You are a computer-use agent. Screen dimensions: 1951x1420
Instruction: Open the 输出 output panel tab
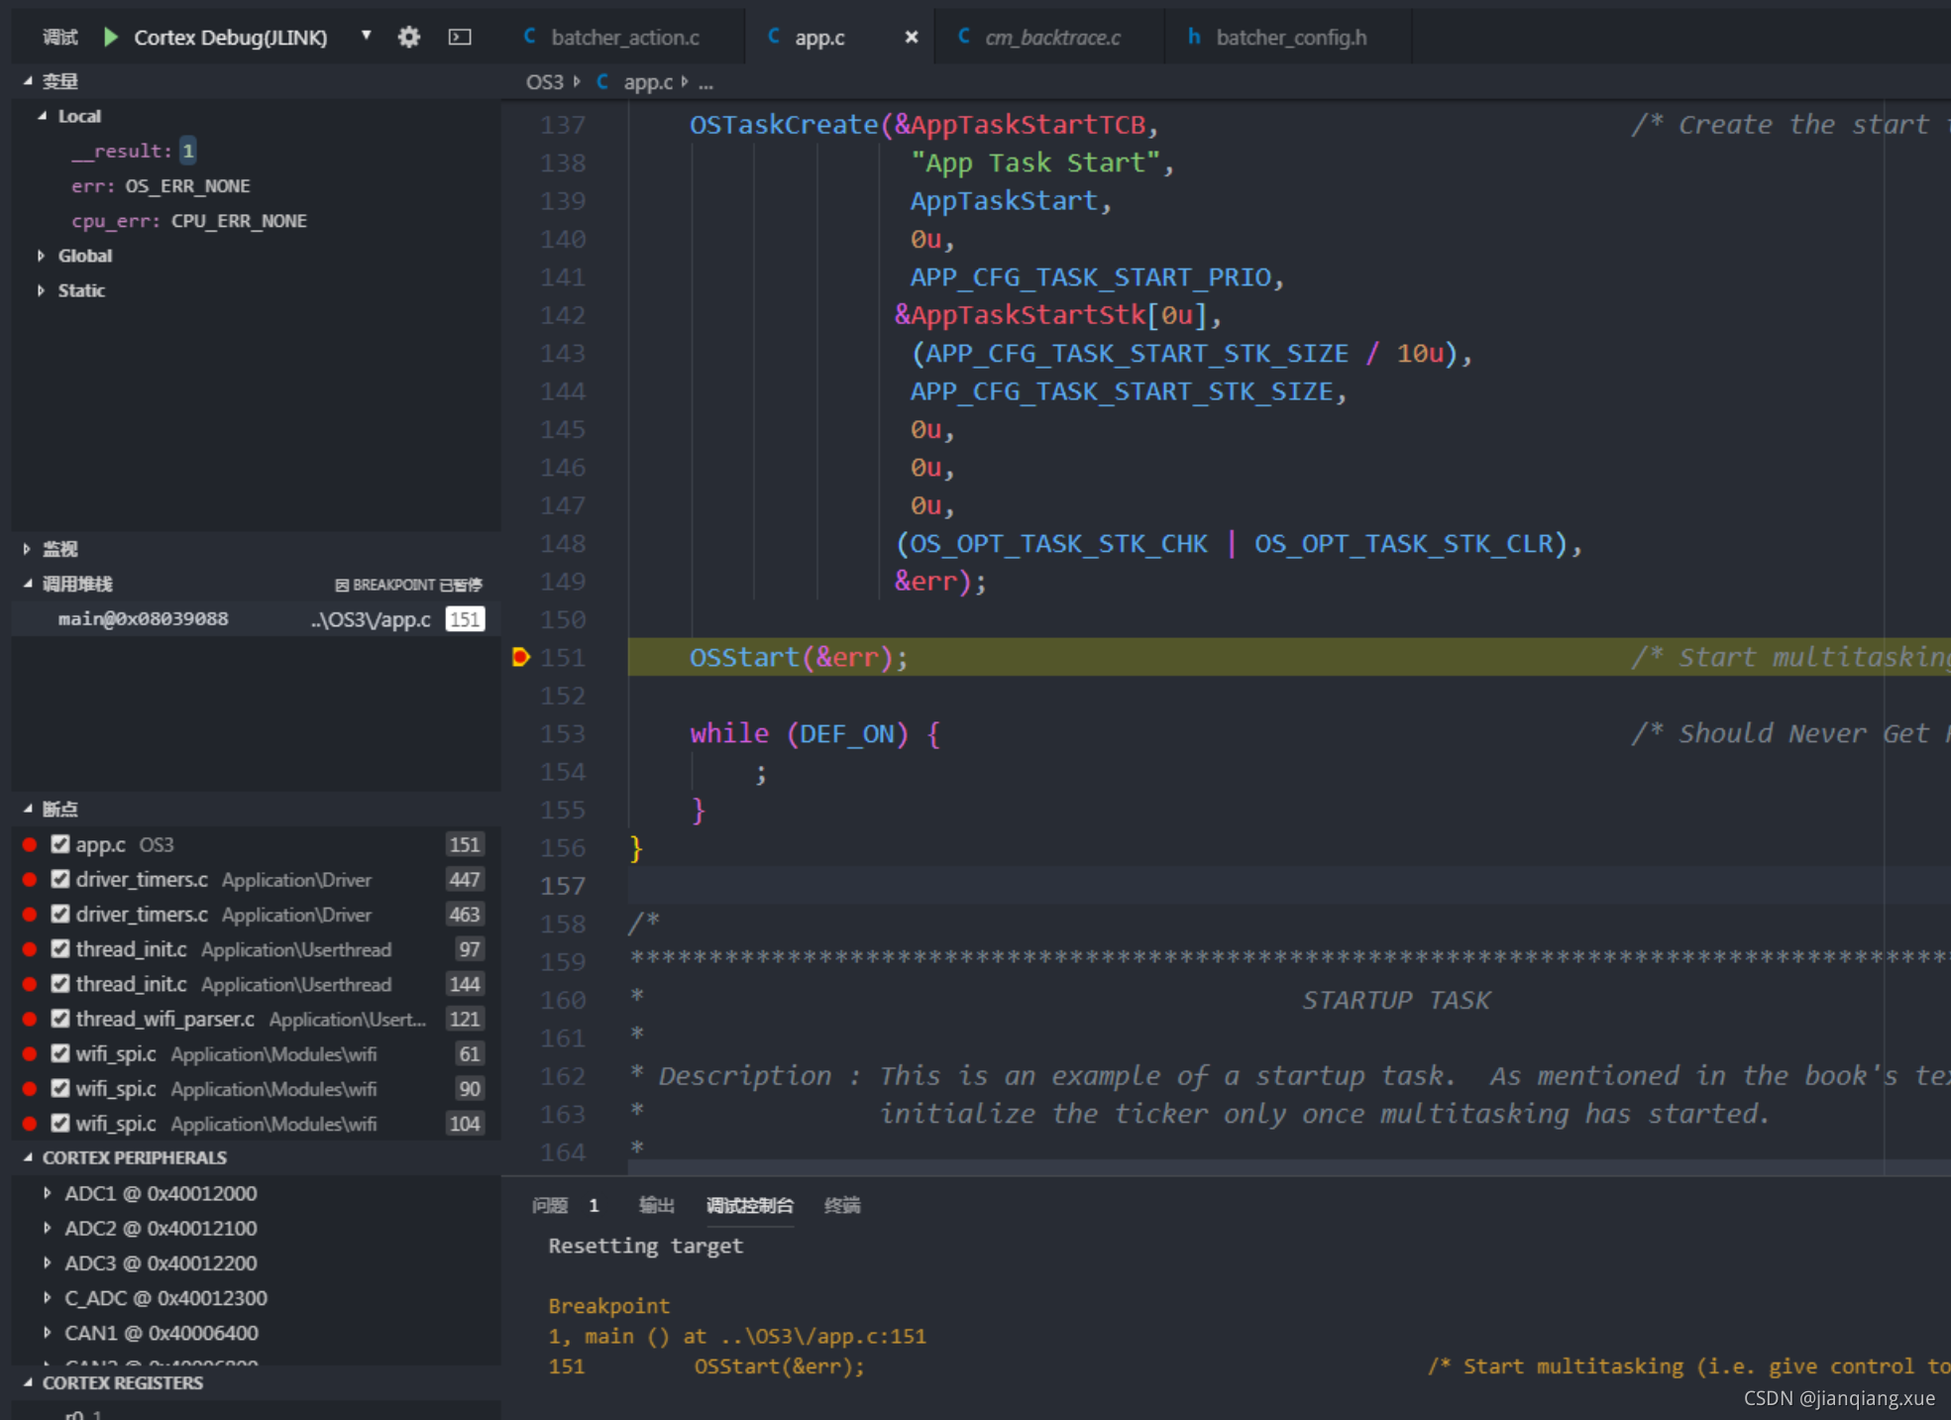click(656, 1205)
